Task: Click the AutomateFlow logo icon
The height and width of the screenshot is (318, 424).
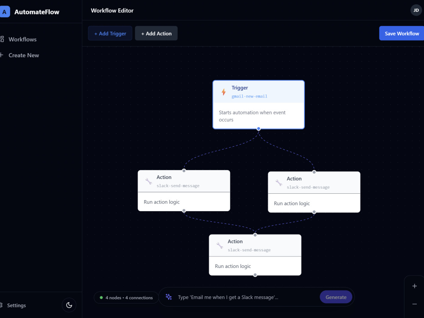Action: pyautogui.click(x=5, y=11)
